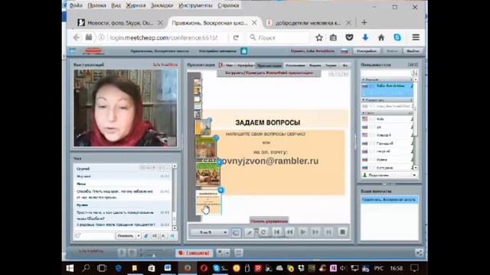
Task: Collapse the first group header in users list
Action: 387,79
